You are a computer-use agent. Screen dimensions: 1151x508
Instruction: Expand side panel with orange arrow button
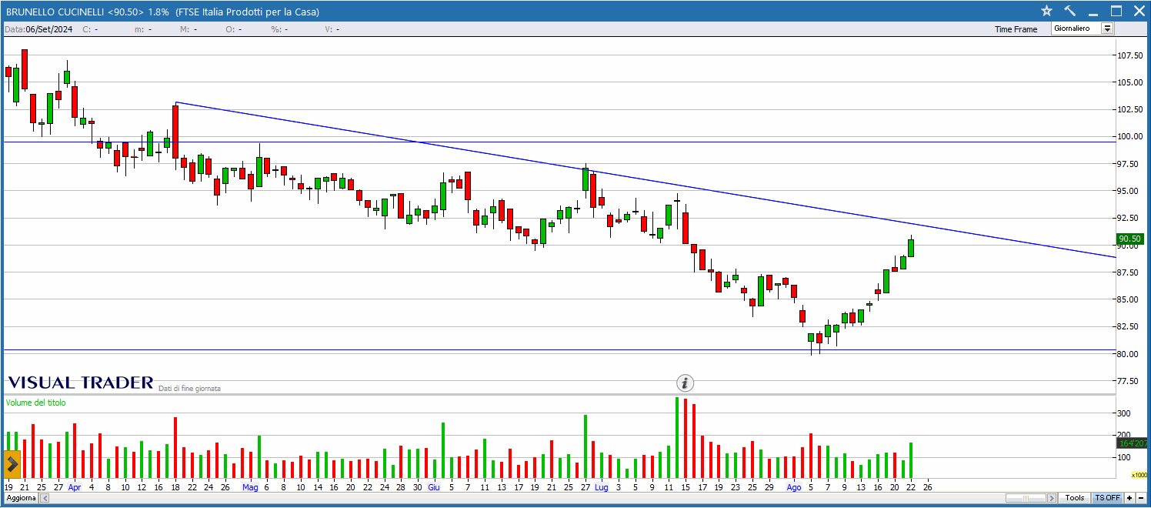[x=12, y=465]
